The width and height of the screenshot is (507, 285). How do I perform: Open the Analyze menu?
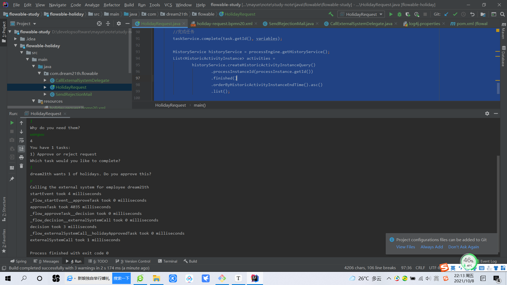pos(92,5)
